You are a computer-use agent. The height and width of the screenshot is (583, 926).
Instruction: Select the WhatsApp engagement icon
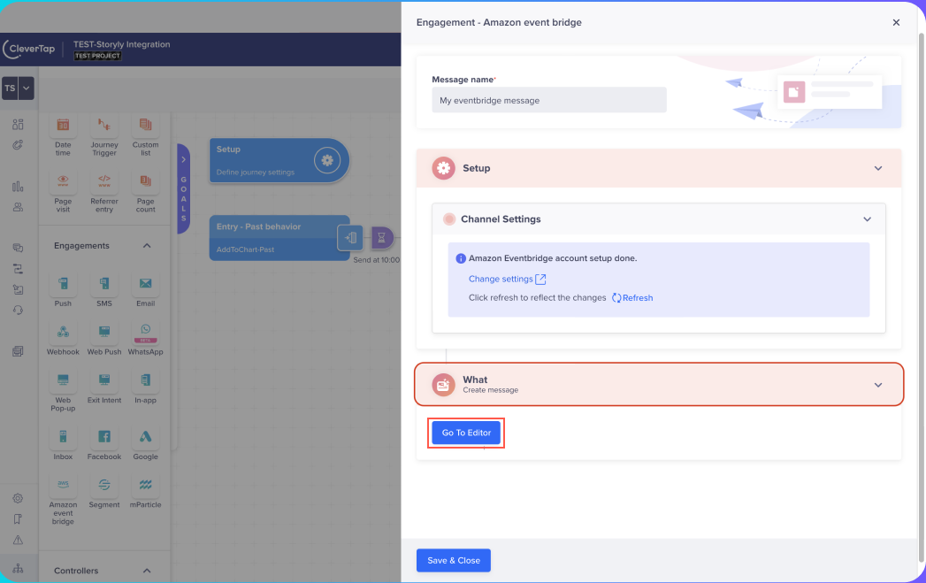[x=145, y=332]
